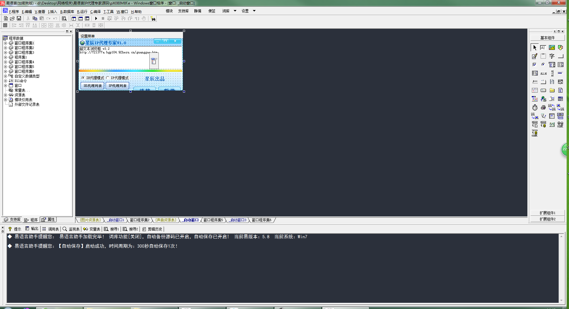Screen dimensions: 569x309
Task: Expand the 自定义数据类型 tree node
Action: pyautogui.click(x=5, y=76)
